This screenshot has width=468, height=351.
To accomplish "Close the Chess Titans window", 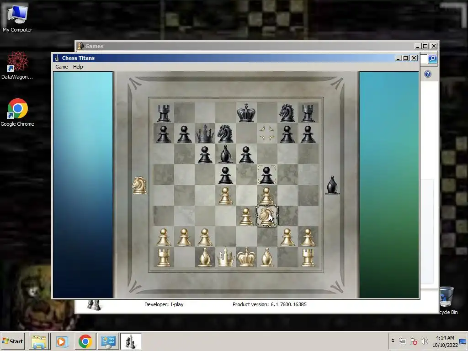I will (414, 58).
